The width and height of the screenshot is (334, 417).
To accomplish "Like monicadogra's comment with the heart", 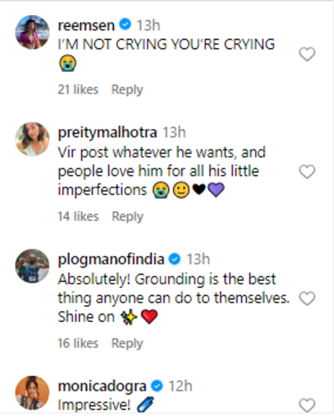I will pos(307,404).
